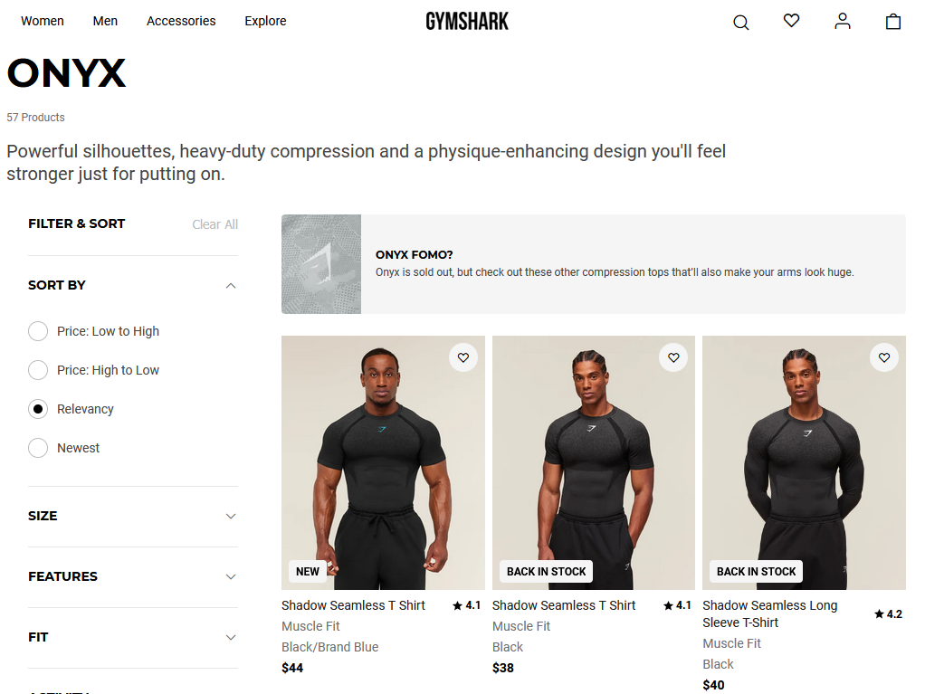Open wishlist heart in header
Screen dimensions: 925x694
coord(791,21)
